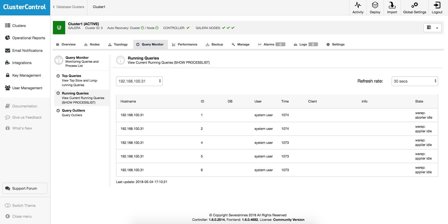Open the Alarms tab
The height and width of the screenshot is (224, 448).
click(271, 44)
